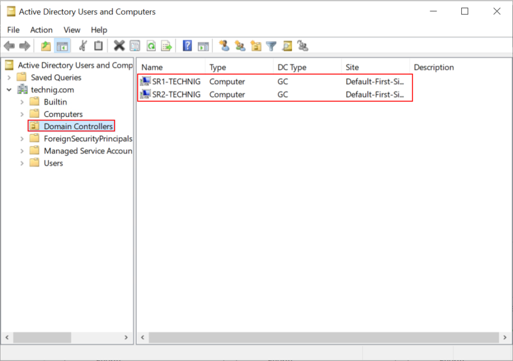Click the Refresh toolbar icon
This screenshot has width=513, height=361.
151,46
